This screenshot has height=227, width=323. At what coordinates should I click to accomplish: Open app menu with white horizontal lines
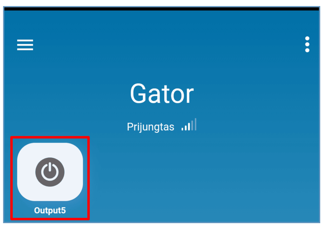[25, 45]
